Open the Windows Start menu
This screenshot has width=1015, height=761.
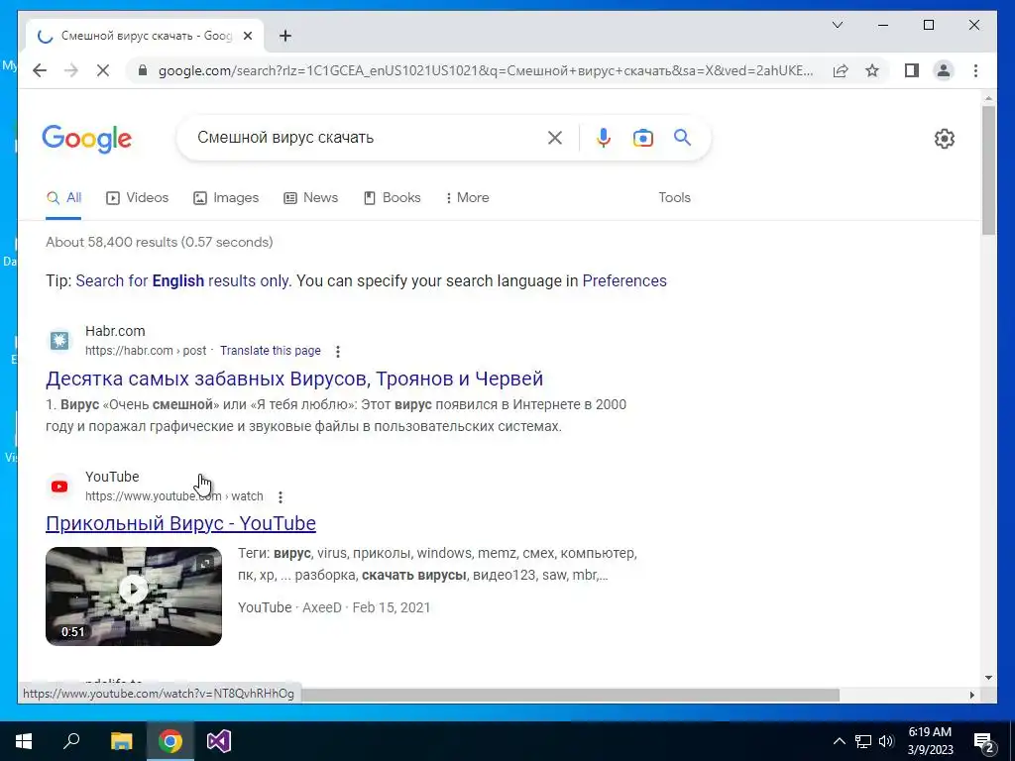[24, 741]
